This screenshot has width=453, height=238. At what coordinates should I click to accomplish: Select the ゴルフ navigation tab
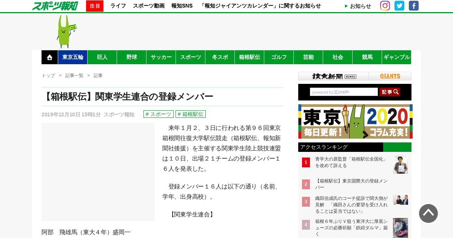coord(279,57)
